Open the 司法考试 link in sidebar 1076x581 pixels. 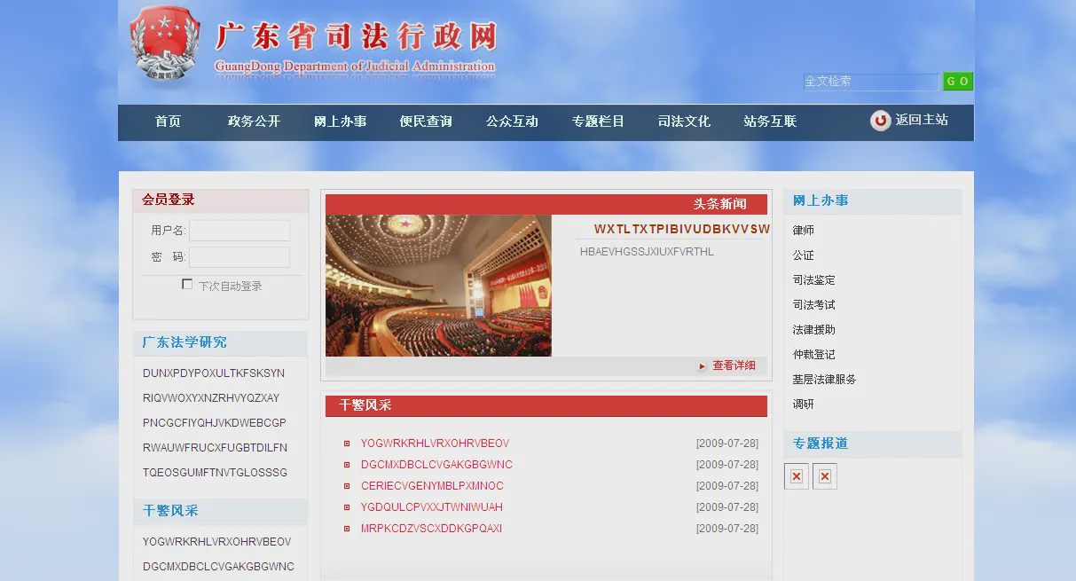click(x=813, y=305)
